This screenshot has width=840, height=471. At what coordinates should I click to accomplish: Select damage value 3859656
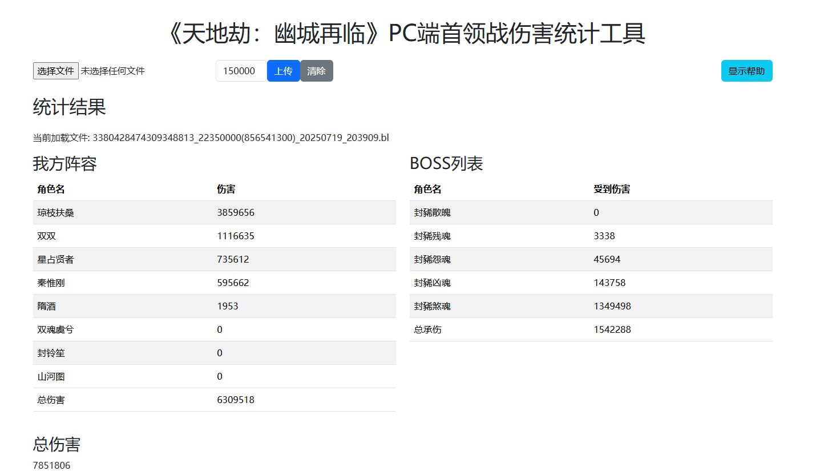(236, 212)
